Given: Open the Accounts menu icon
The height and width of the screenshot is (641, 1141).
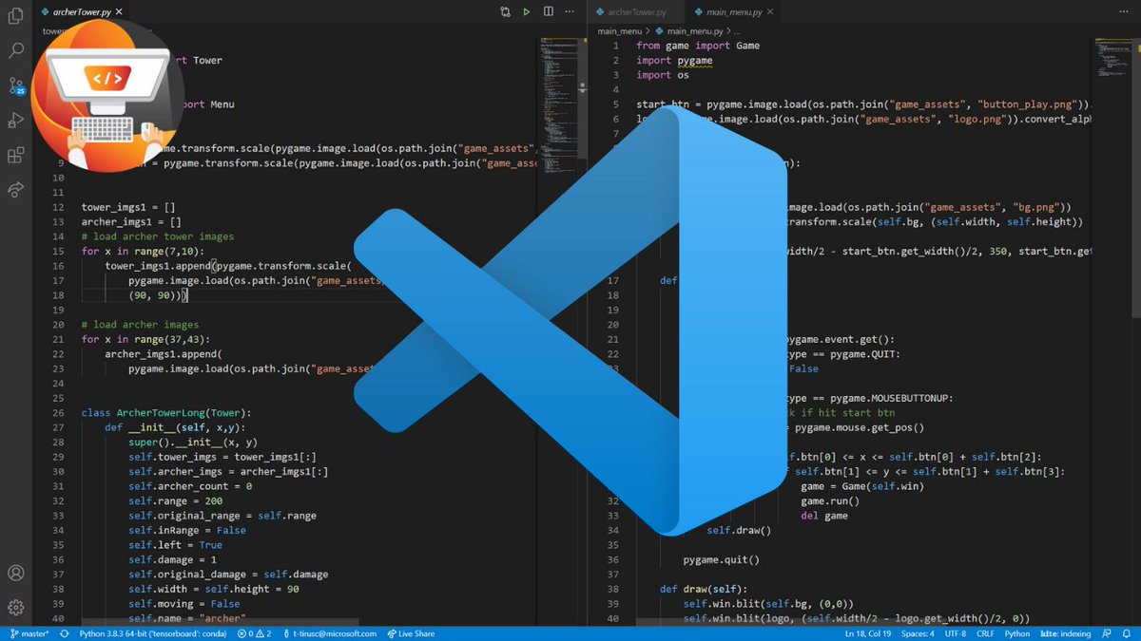Looking at the screenshot, I should (x=15, y=573).
